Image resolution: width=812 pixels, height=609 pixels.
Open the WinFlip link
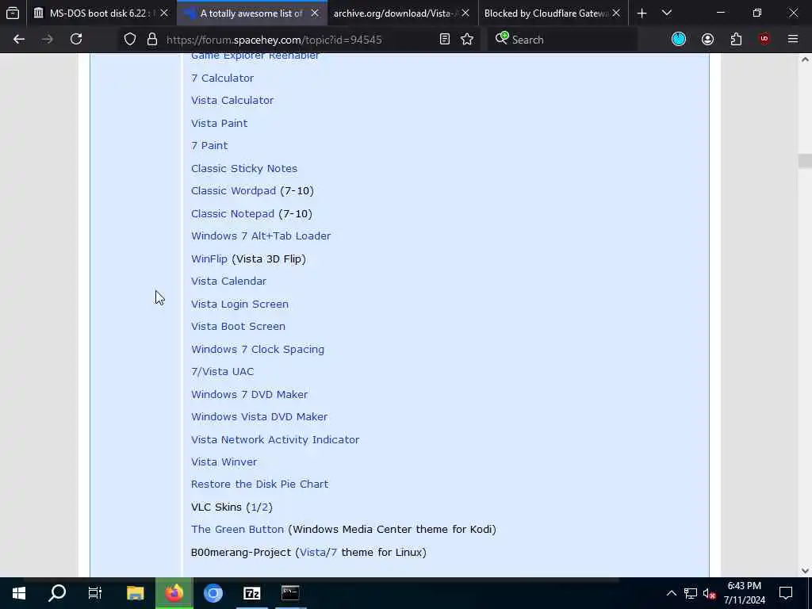click(209, 259)
